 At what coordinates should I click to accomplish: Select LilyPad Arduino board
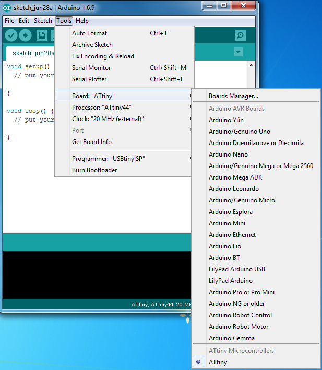[256, 281]
